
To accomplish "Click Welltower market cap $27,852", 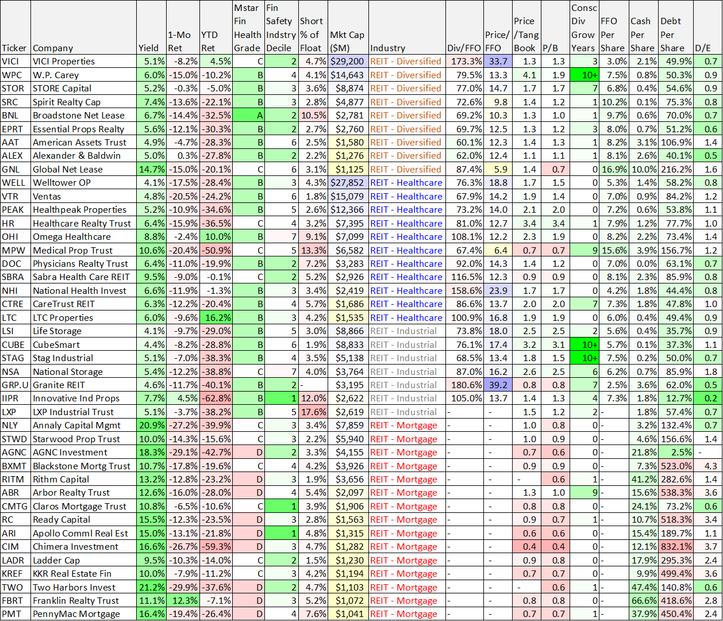I will pos(348,183).
